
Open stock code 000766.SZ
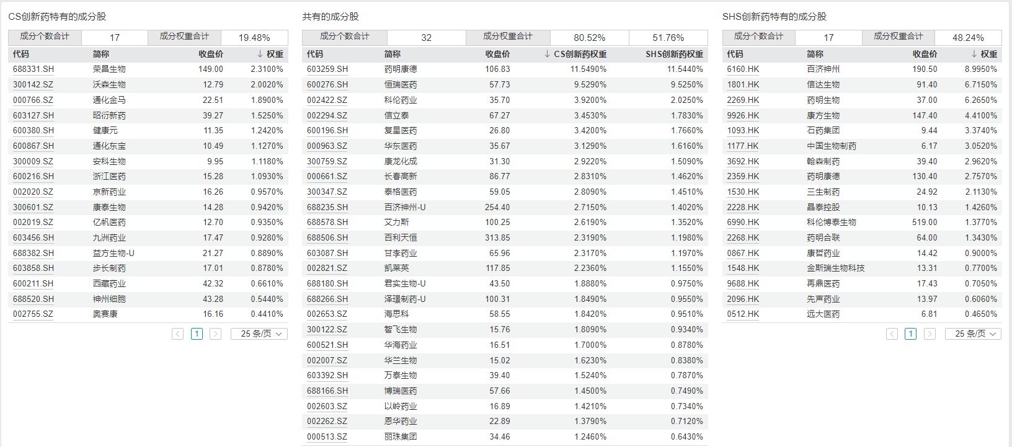point(33,100)
